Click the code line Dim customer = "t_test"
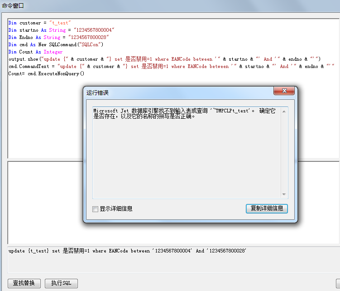The image size is (340, 291). (x=40, y=23)
